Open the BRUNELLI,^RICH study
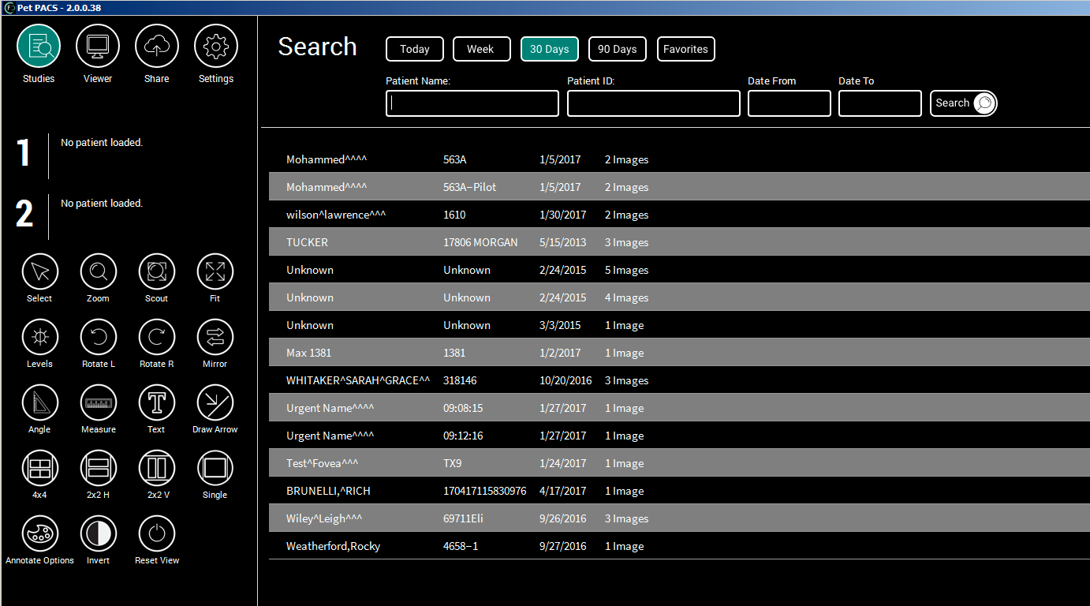 pos(679,491)
